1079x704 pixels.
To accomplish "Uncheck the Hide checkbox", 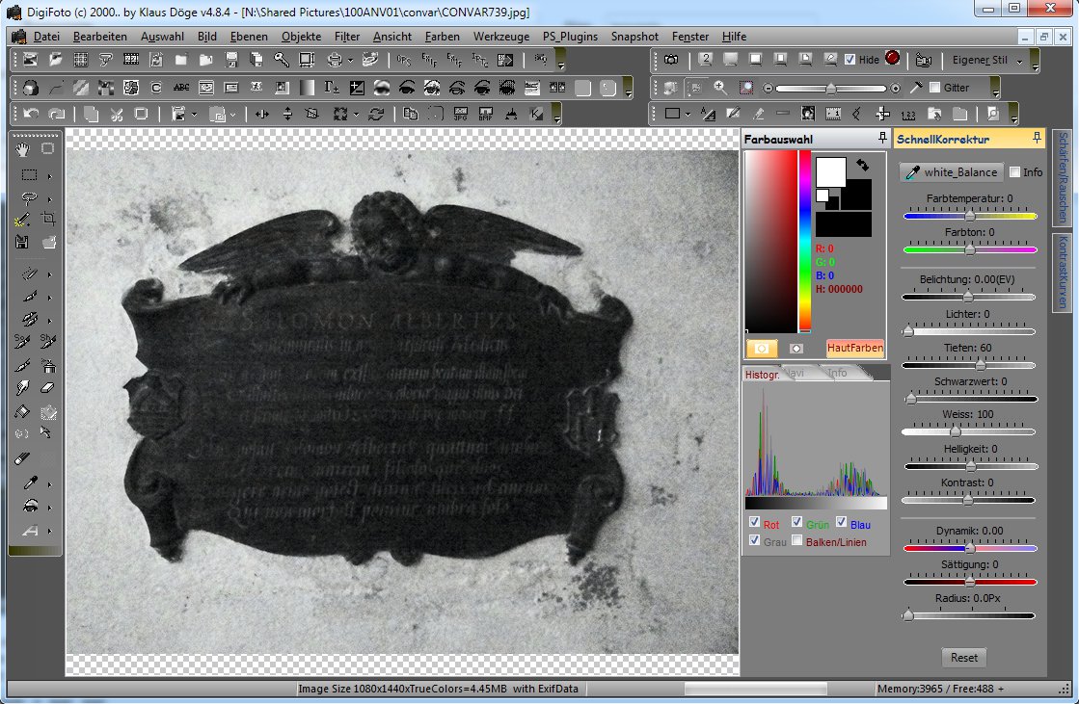I will [x=850, y=60].
